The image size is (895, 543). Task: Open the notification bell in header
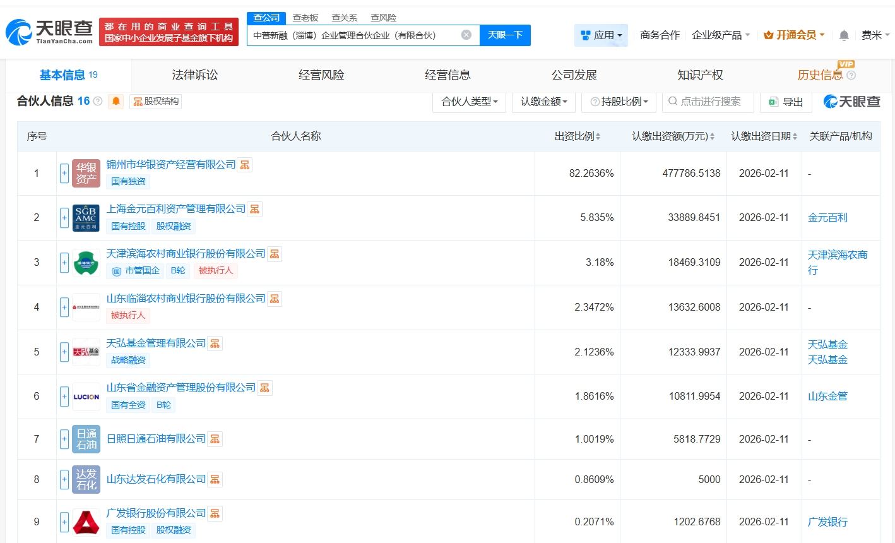coord(843,35)
